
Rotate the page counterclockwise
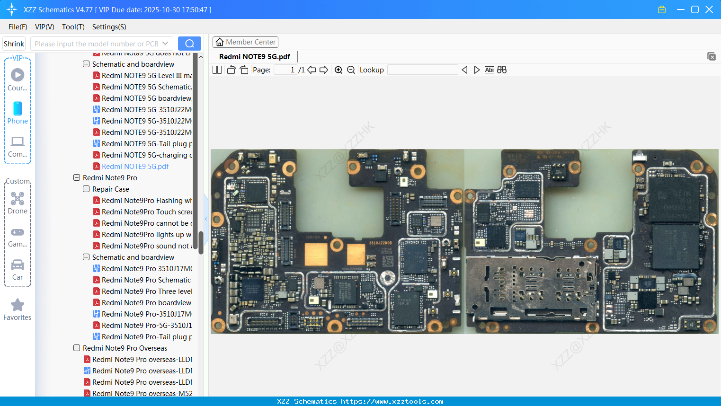point(231,70)
